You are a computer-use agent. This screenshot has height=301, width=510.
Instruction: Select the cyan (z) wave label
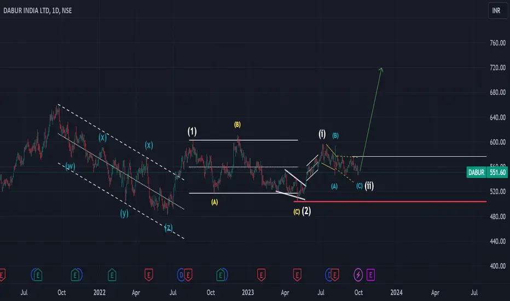click(x=168, y=228)
